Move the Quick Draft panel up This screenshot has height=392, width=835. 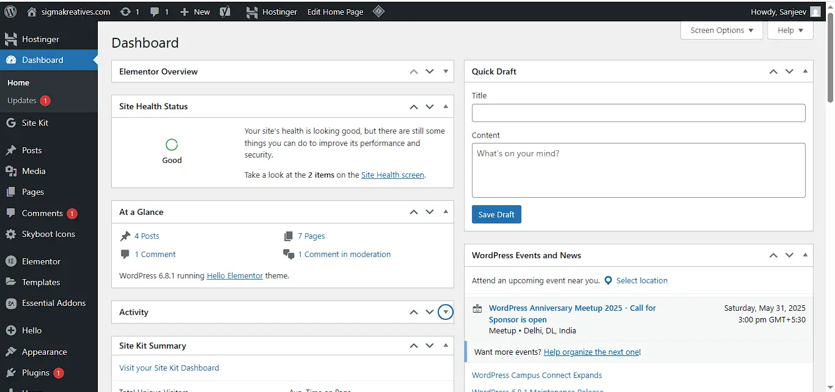pyautogui.click(x=773, y=71)
